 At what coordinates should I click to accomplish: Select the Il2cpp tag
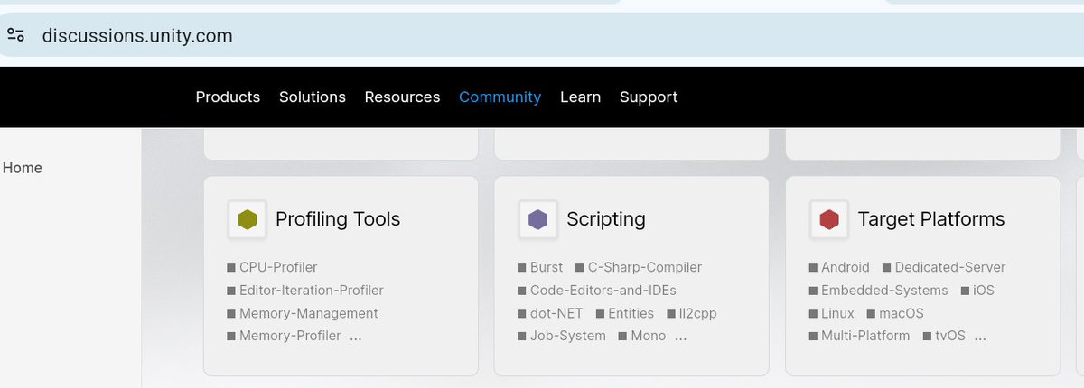(x=691, y=314)
